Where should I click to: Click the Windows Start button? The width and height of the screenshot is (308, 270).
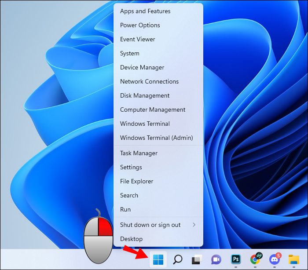158,260
